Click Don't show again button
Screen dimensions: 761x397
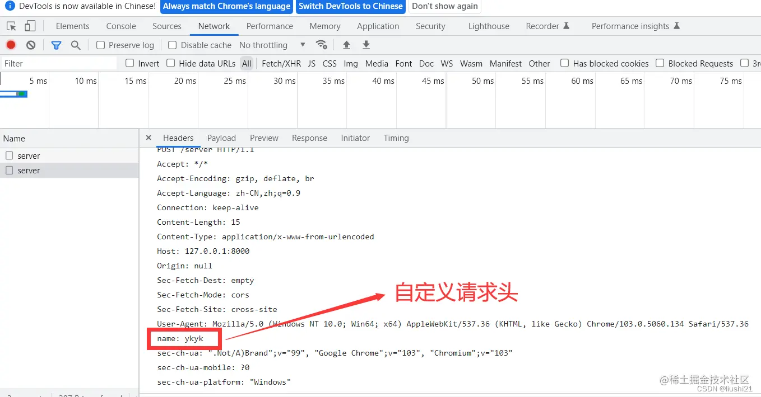pos(445,6)
